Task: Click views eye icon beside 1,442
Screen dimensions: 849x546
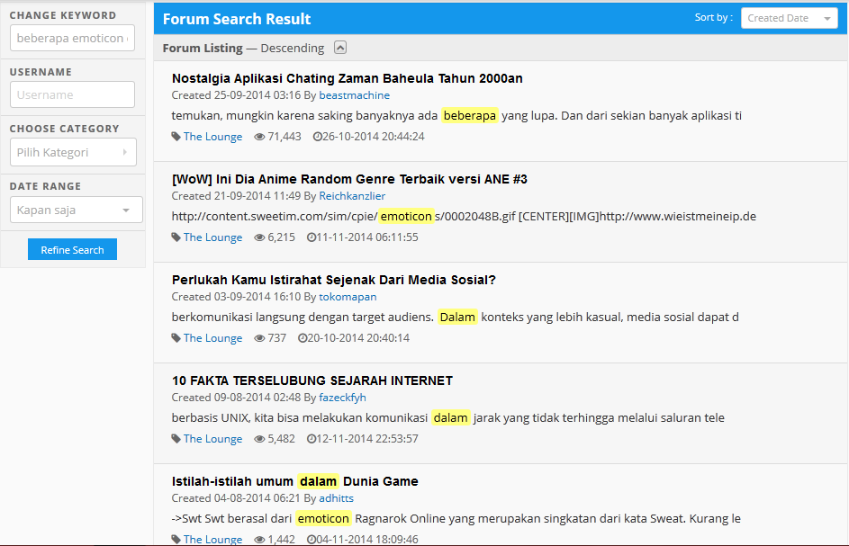Action: (x=260, y=539)
